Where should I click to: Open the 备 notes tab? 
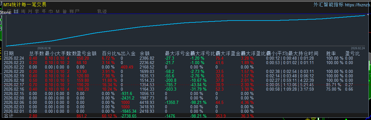tap(64, 11)
